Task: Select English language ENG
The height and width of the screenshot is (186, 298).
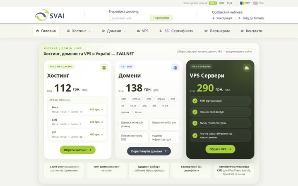Action: click(x=259, y=3)
